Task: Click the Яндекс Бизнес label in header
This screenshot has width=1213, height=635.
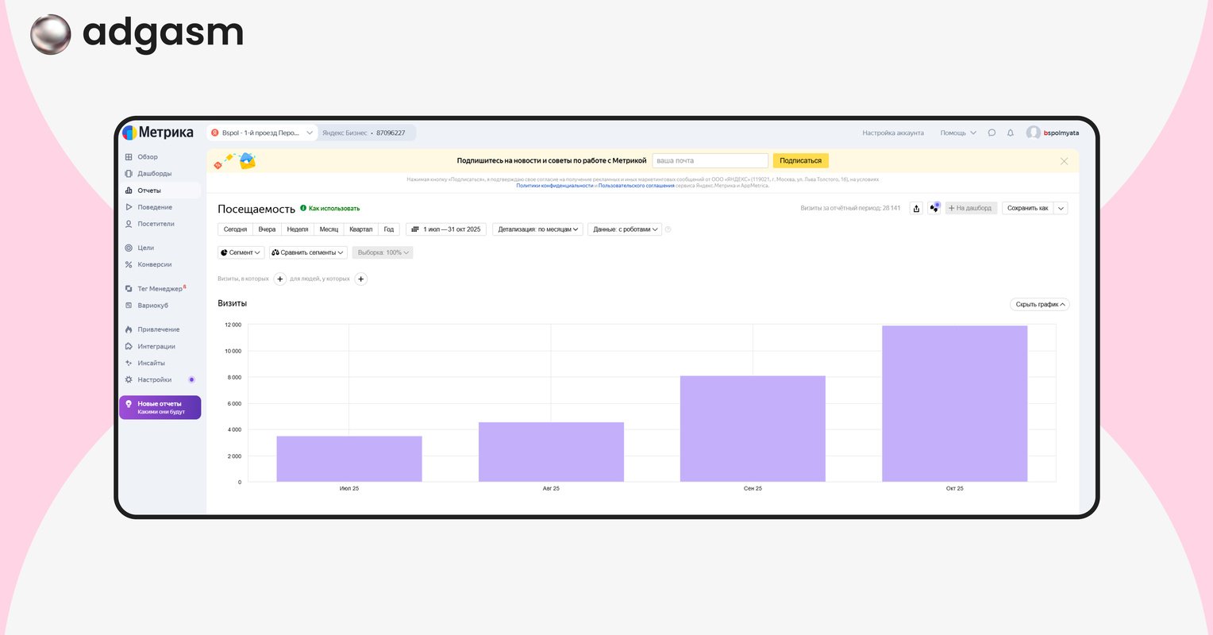Action: pyautogui.click(x=345, y=133)
